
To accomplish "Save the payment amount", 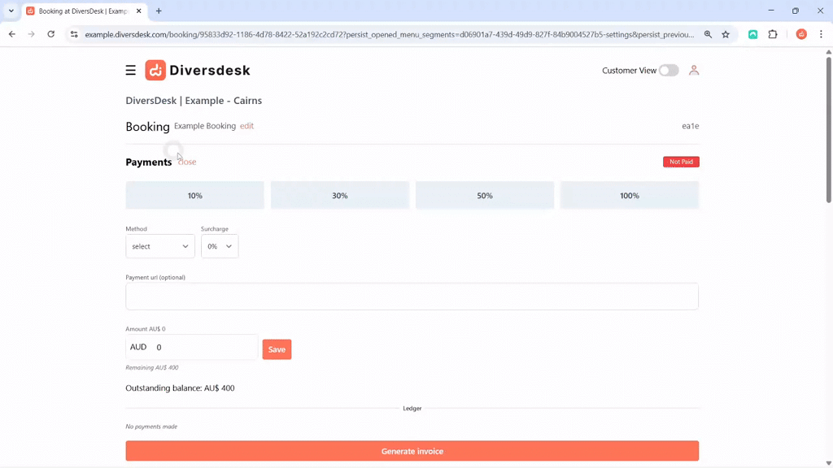I will pyautogui.click(x=277, y=349).
